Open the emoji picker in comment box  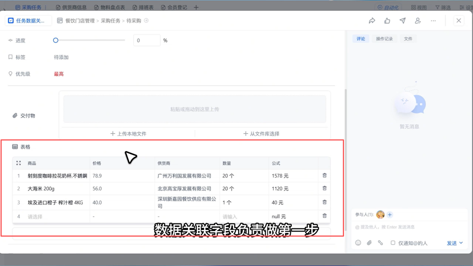(x=358, y=243)
